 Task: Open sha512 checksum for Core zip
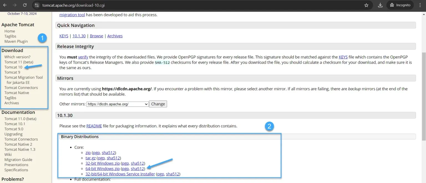point(108,153)
